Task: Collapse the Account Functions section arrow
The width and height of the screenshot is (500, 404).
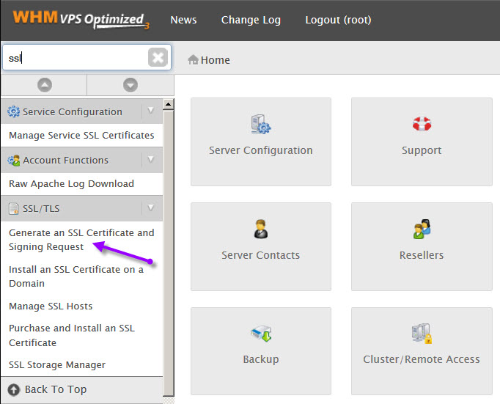Action: tap(150, 160)
